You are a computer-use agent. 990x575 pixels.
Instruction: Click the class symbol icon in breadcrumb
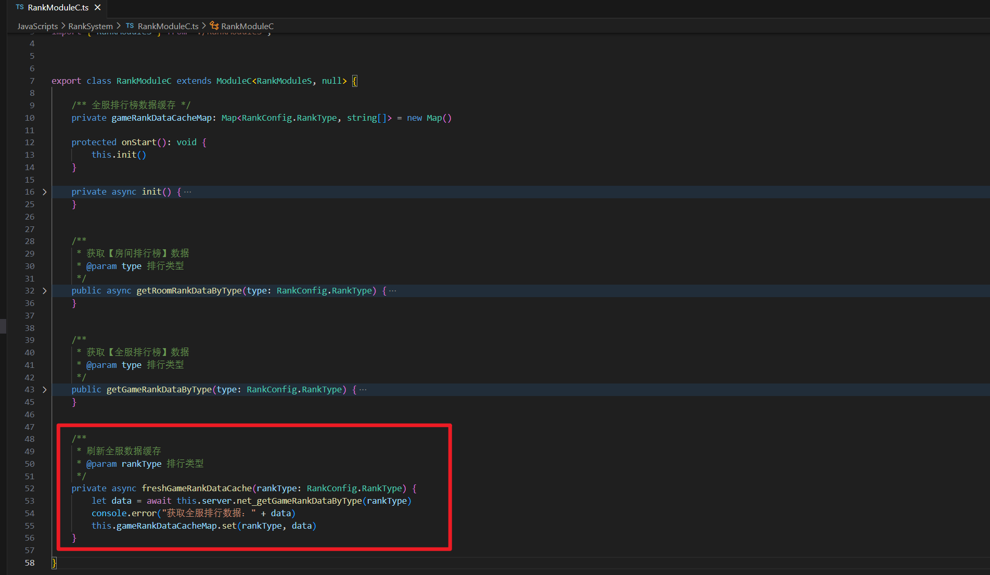click(214, 26)
